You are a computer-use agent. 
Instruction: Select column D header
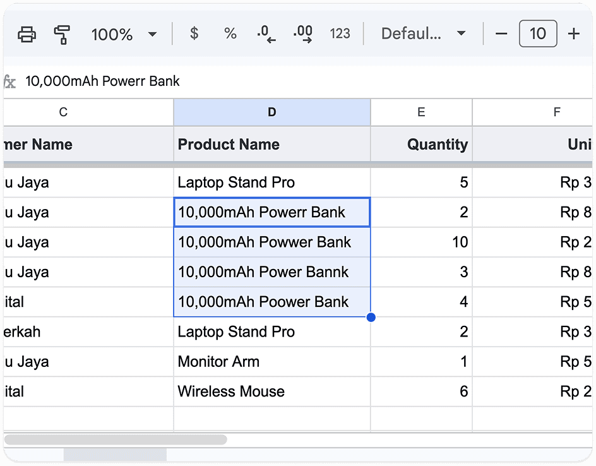click(271, 112)
